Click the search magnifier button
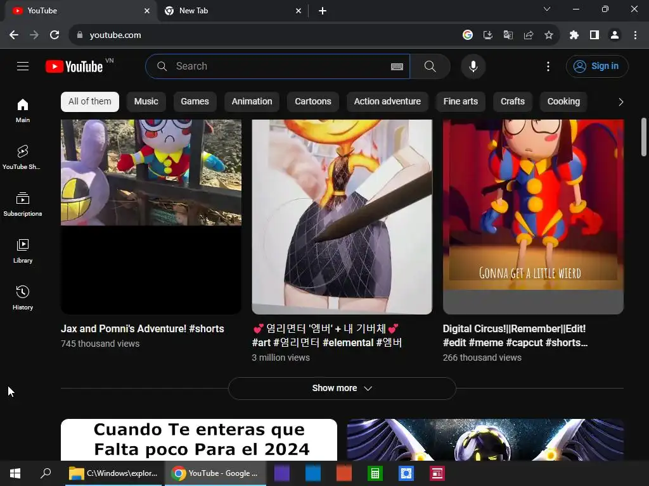649x486 pixels. coord(430,66)
